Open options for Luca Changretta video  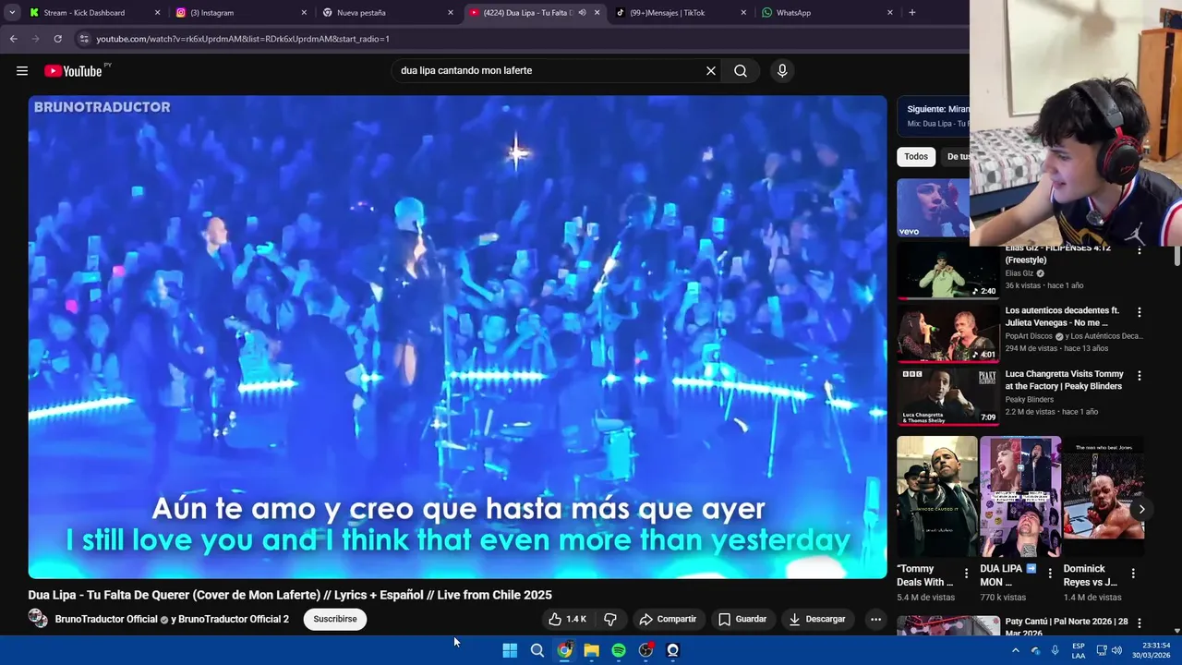tap(1140, 376)
